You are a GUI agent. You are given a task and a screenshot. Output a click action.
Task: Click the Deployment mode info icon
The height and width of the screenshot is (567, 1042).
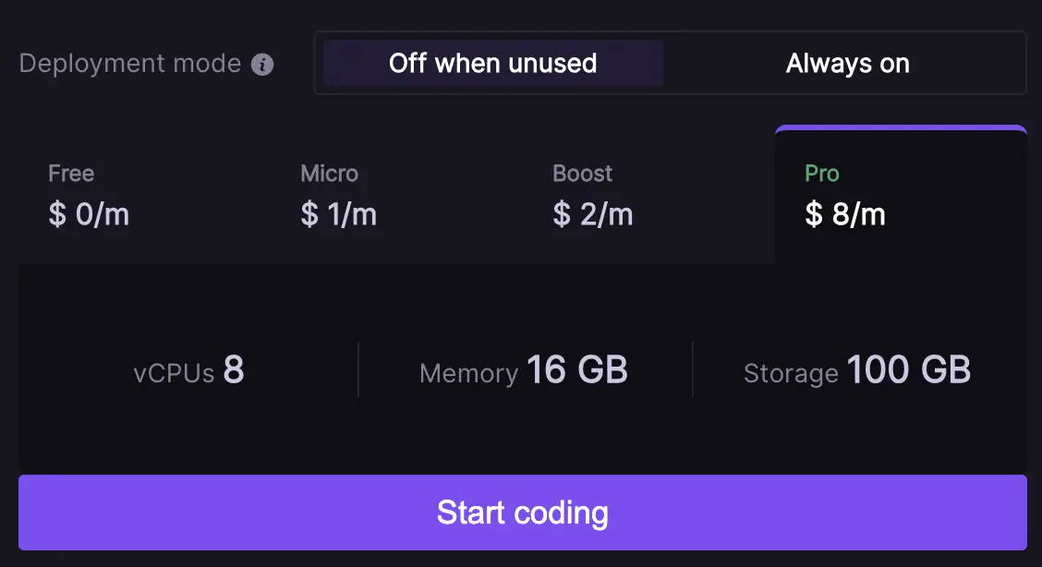click(x=263, y=64)
